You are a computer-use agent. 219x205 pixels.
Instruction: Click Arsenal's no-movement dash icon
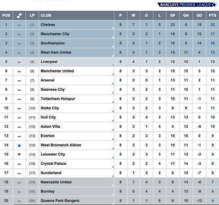pyautogui.click(x=19, y=81)
